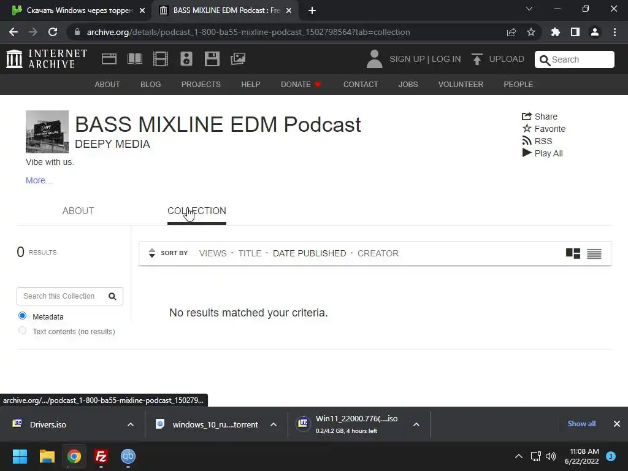The image size is (628, 471).
Task: Show hidden system tray icons chevron
Action: [519, 456]
